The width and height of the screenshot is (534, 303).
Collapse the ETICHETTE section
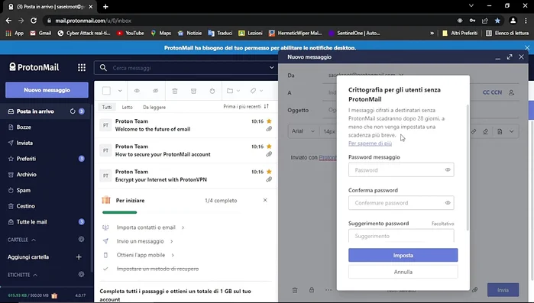(35, 275)
